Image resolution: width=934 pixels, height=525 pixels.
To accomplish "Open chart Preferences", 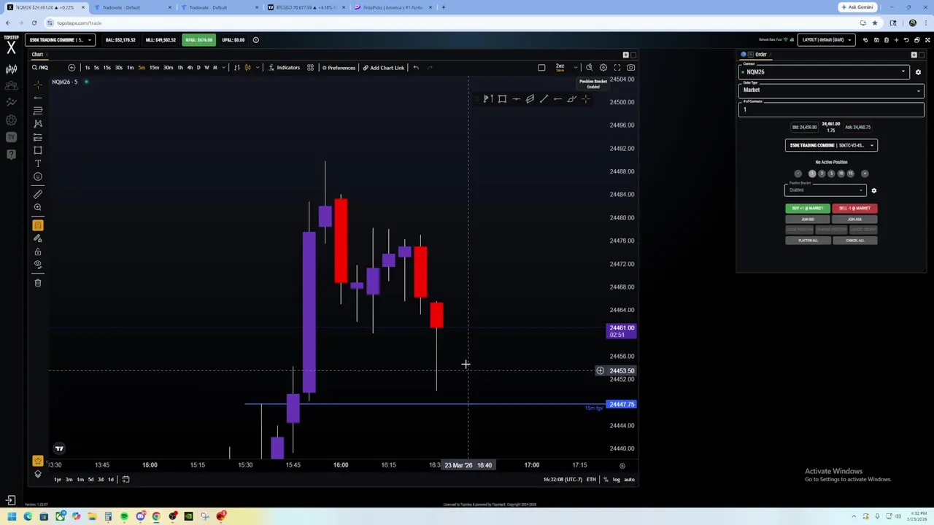I will 339,68.
